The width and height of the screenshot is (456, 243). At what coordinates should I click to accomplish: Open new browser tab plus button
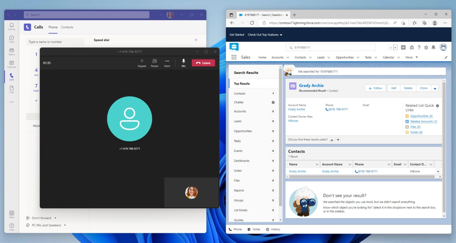295,15
